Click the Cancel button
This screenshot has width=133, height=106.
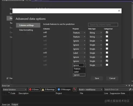(x=112, y=78)
